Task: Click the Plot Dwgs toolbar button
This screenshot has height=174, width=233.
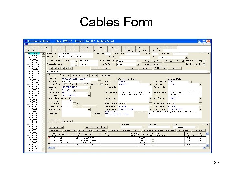Action: click(x=128, y=51)
